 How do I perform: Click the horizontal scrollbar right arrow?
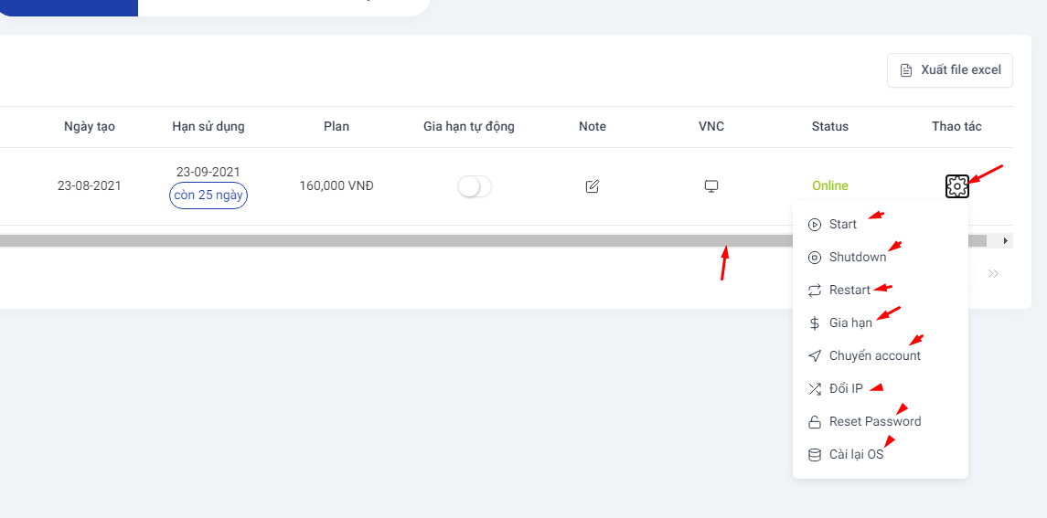[x=1006, y=240]
